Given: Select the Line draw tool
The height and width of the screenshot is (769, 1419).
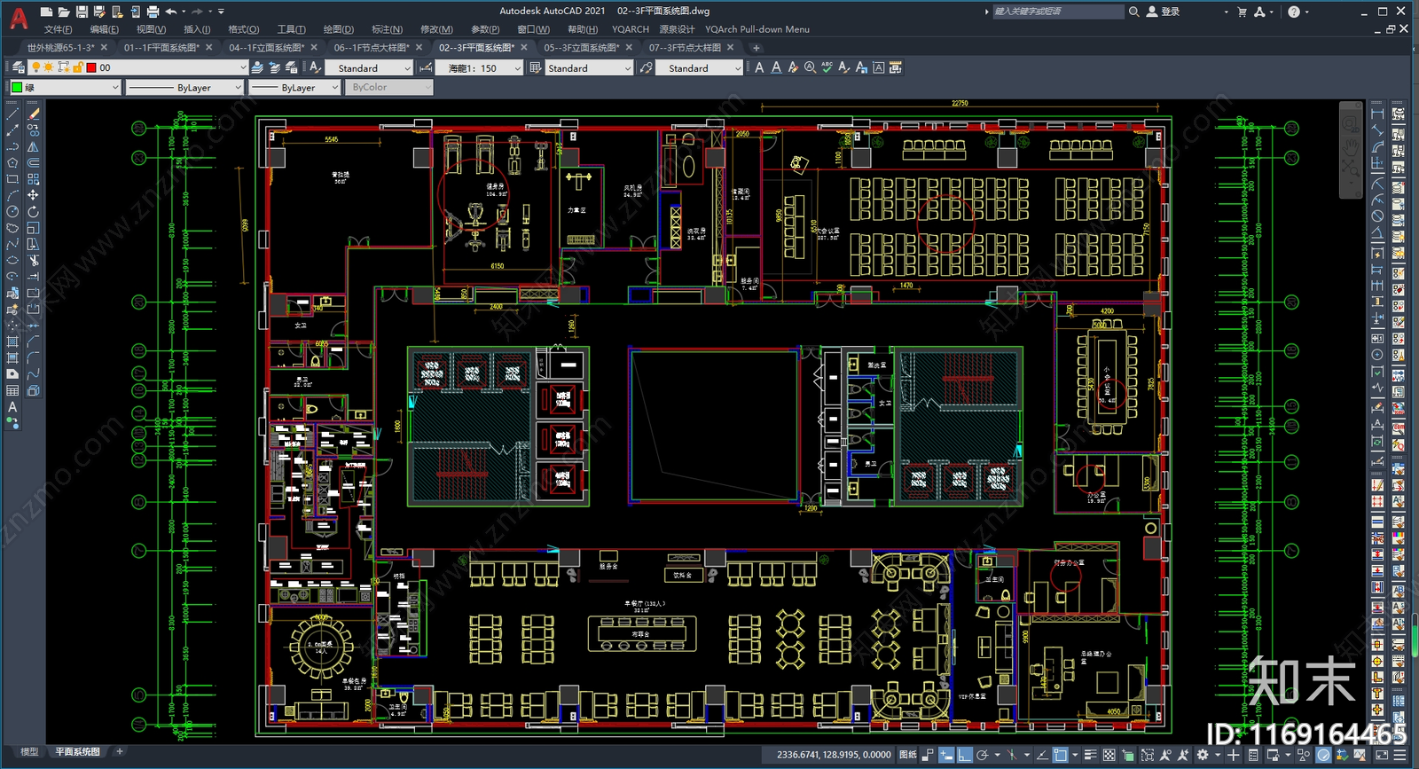Looking at the screenshot, I should point(12,114).
